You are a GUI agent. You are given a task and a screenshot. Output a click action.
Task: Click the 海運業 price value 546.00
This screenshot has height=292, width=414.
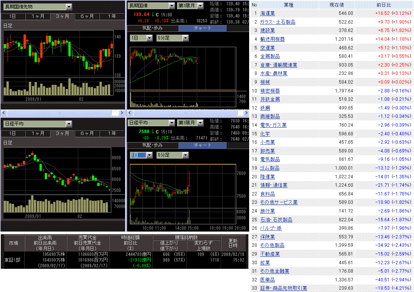tap(346, 13)
